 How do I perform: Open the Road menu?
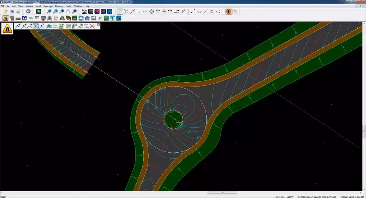38,6
